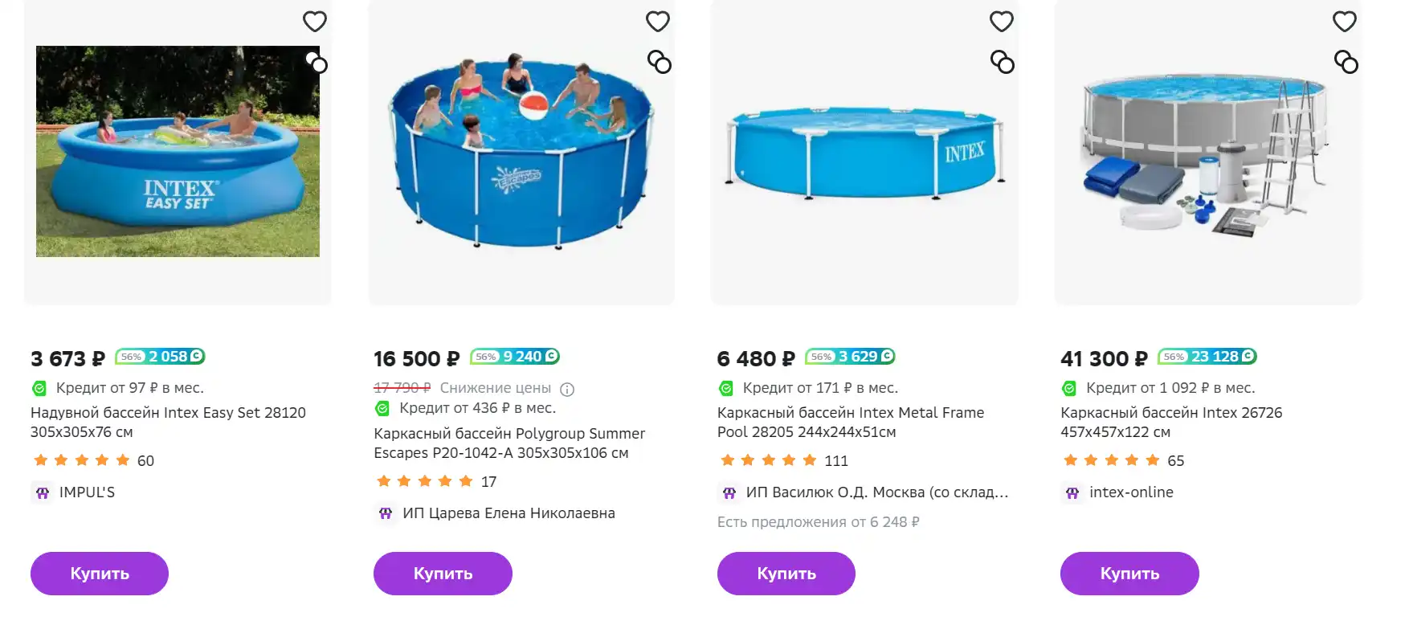
Task: Mark Intex 26726 pool as favorite
Action: [1345, 22]
